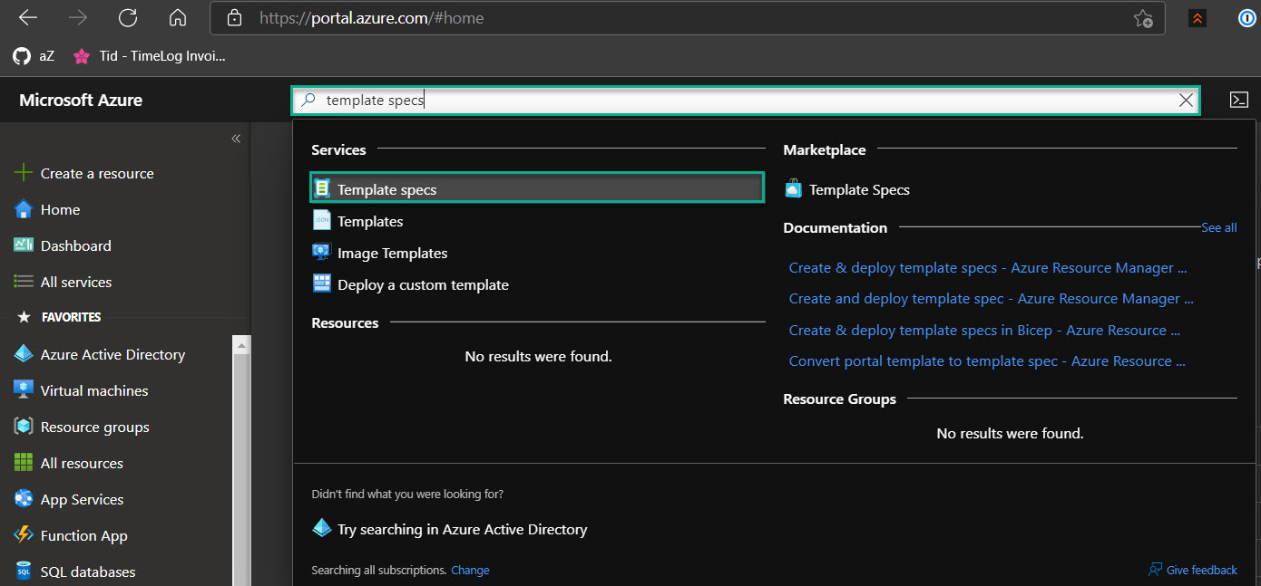Viewport: 1261px width, 586px height.
Task: Click the Azure search input field
Action: click(745, 101)
